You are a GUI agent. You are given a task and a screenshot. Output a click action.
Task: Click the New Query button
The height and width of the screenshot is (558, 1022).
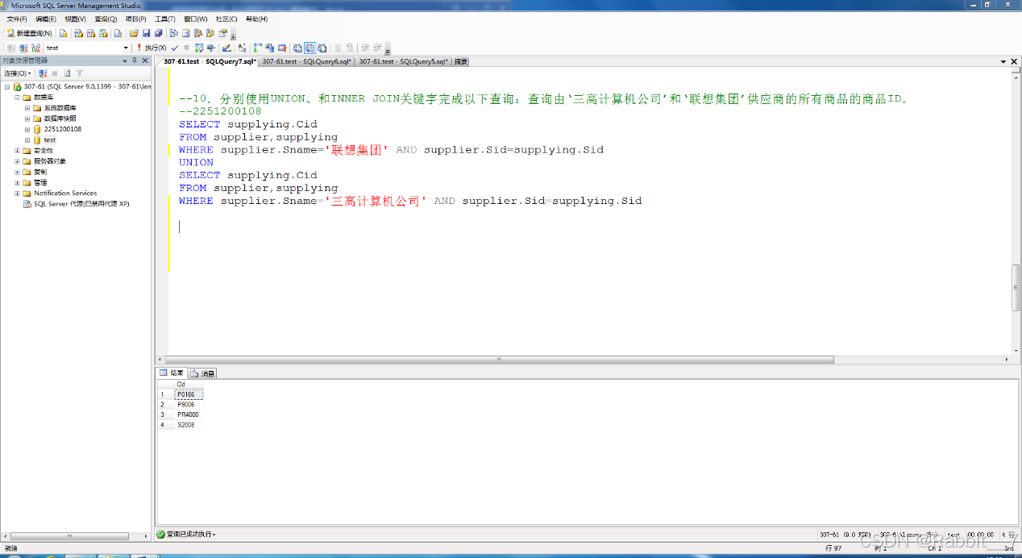[x=29, y=33]
